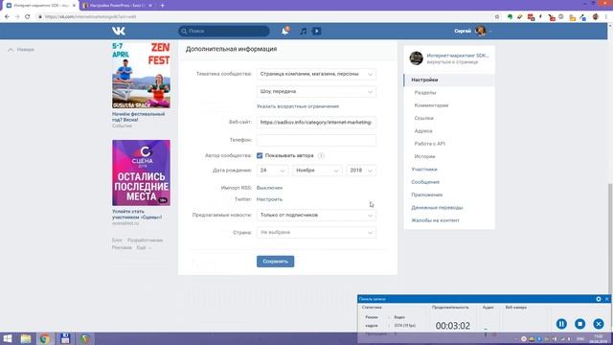Click the Сохранить button
The height and width of the screenshot is (345, 613).
(x=275, y=262)
